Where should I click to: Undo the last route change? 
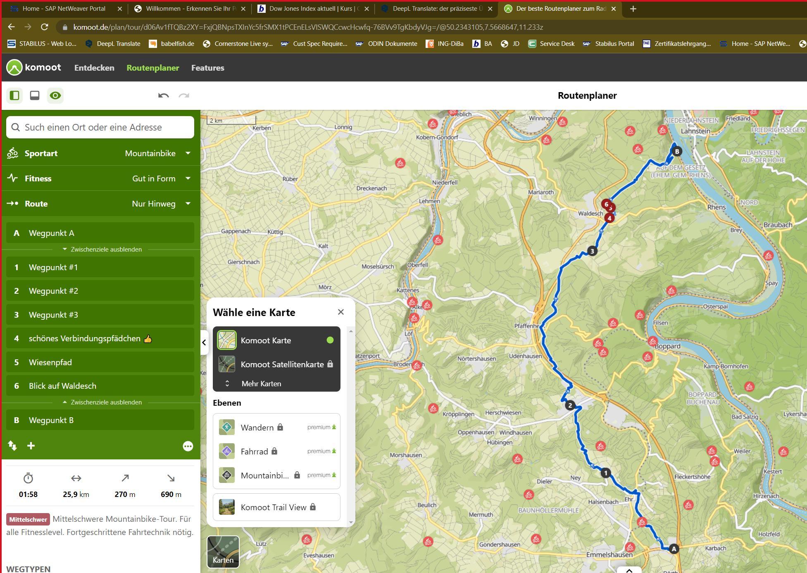pyautogui.click(x=164, y=95)
